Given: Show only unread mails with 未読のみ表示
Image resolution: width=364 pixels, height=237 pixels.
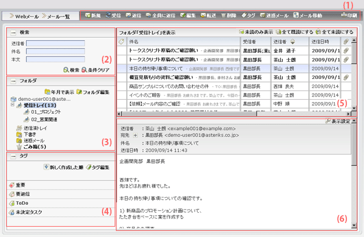Looking at the screenshot, I should pos(256,32).
